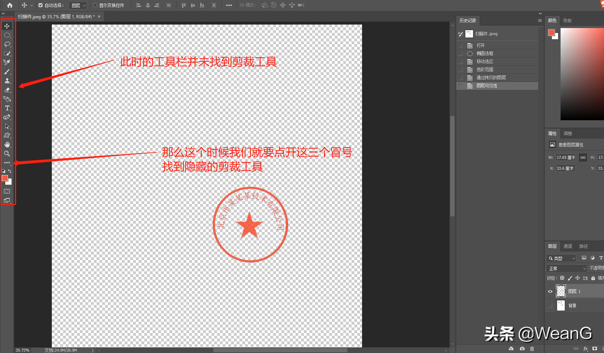Select the Quick Selection tool
604x353 pixels.
(x=7, y=54)
